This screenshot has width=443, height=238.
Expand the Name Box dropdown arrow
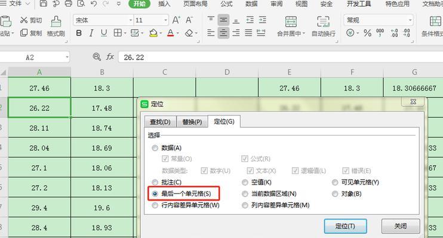point(67,57)
